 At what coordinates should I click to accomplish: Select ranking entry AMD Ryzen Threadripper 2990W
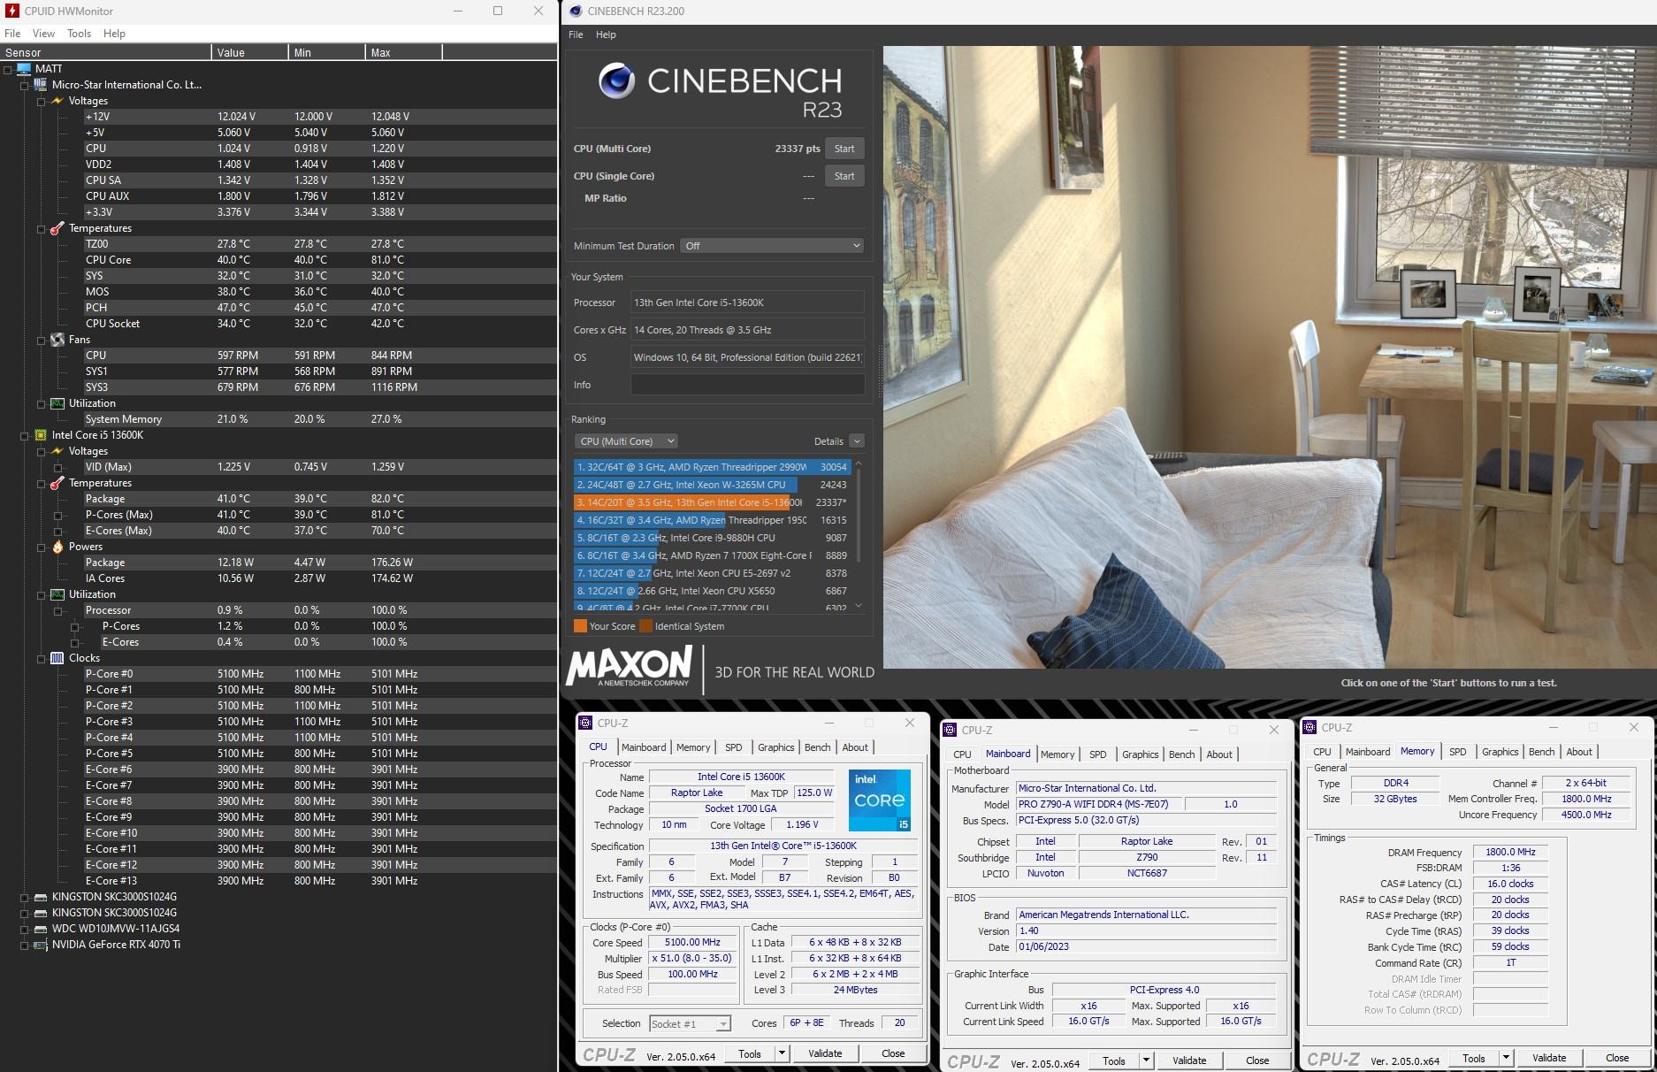click(x=713, y=467)
